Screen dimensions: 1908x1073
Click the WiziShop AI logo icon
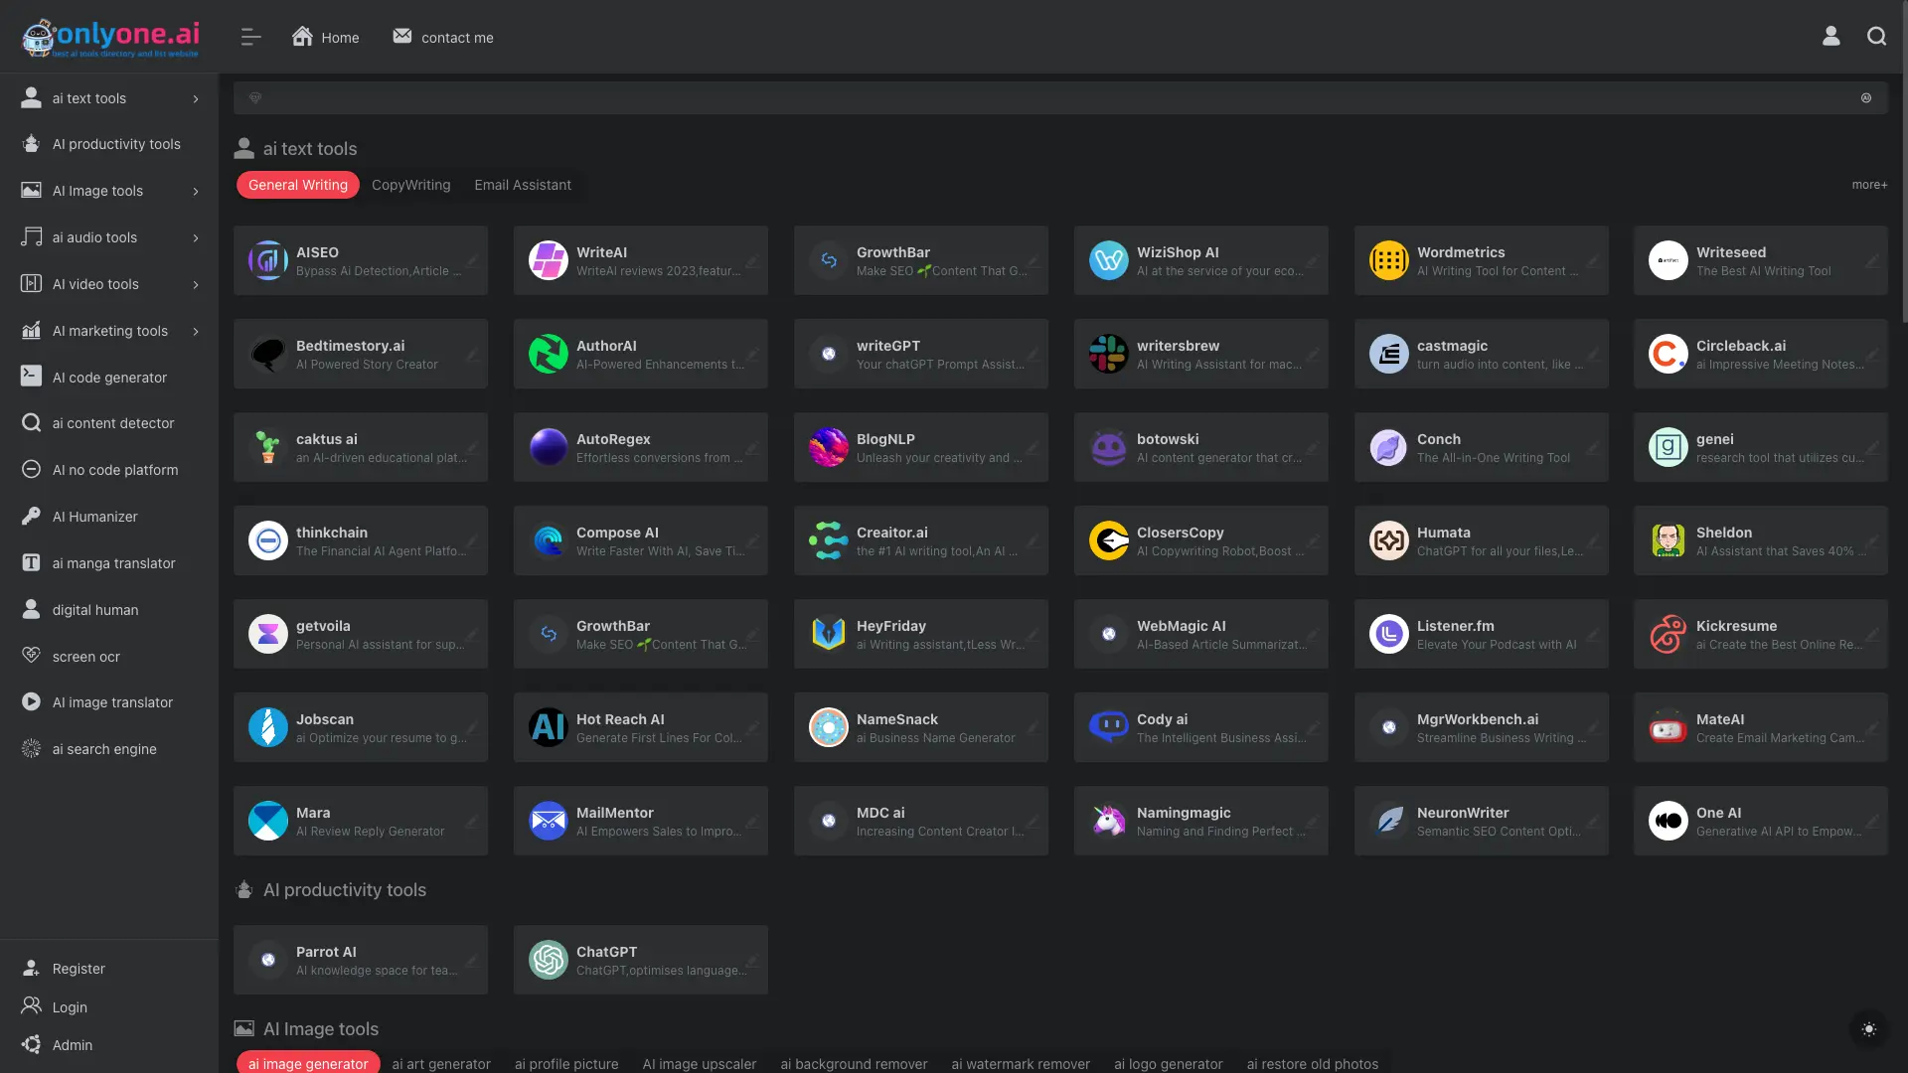(1109, 260)
